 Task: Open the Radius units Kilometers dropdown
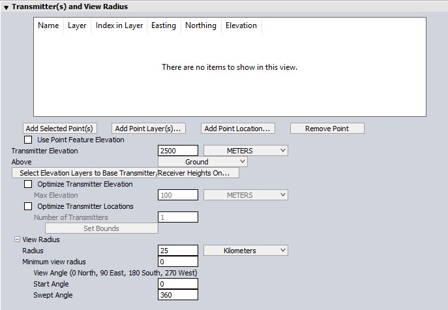click(x=245, y=251)
